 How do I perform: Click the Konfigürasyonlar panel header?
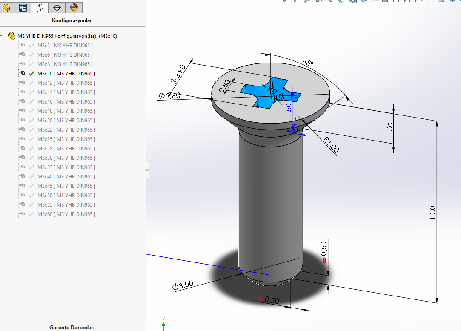(72, 20)
